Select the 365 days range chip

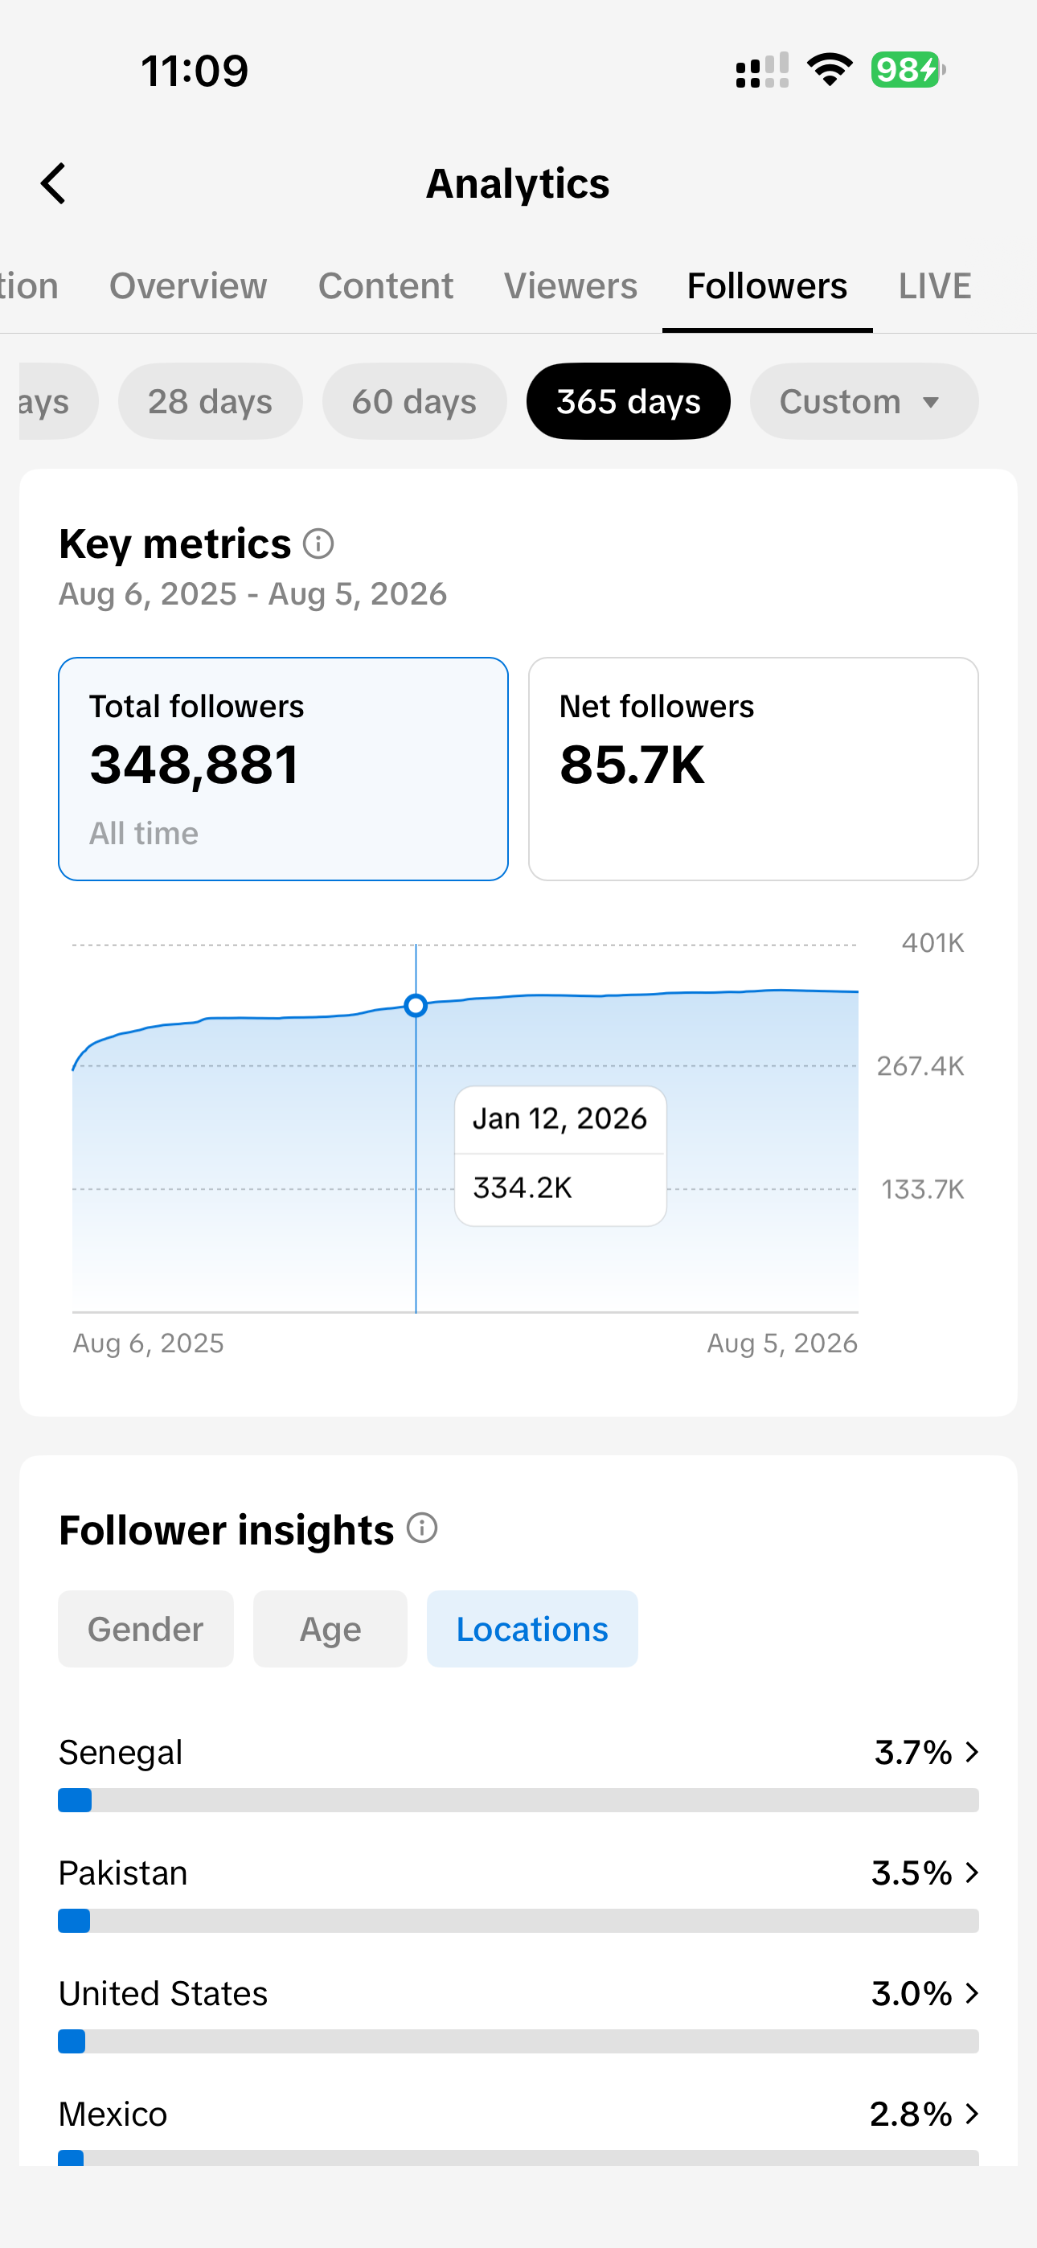pos(629,401)
